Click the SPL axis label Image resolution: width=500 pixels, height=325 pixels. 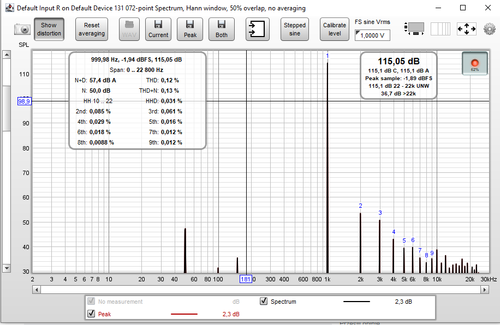point(24,45)
